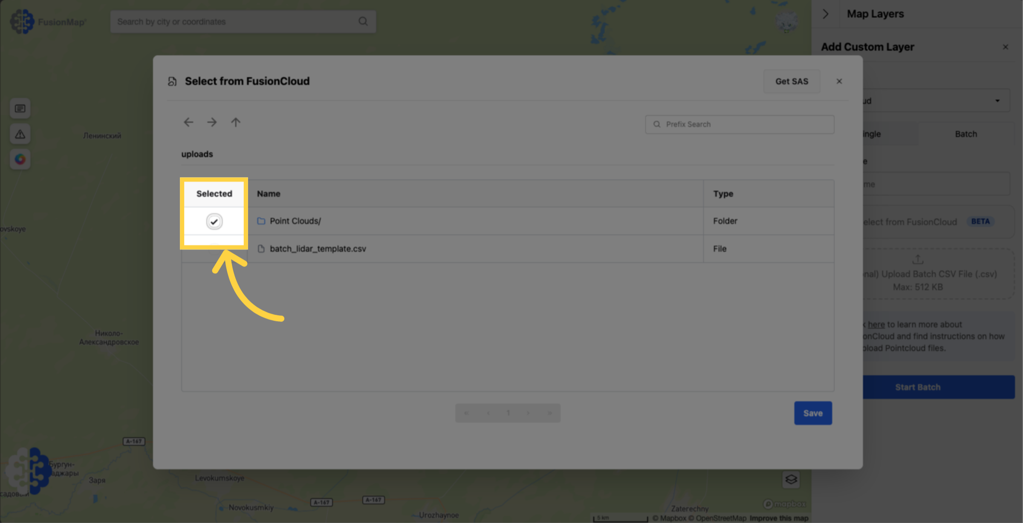Click the Get SAS button

coord(792,81)
